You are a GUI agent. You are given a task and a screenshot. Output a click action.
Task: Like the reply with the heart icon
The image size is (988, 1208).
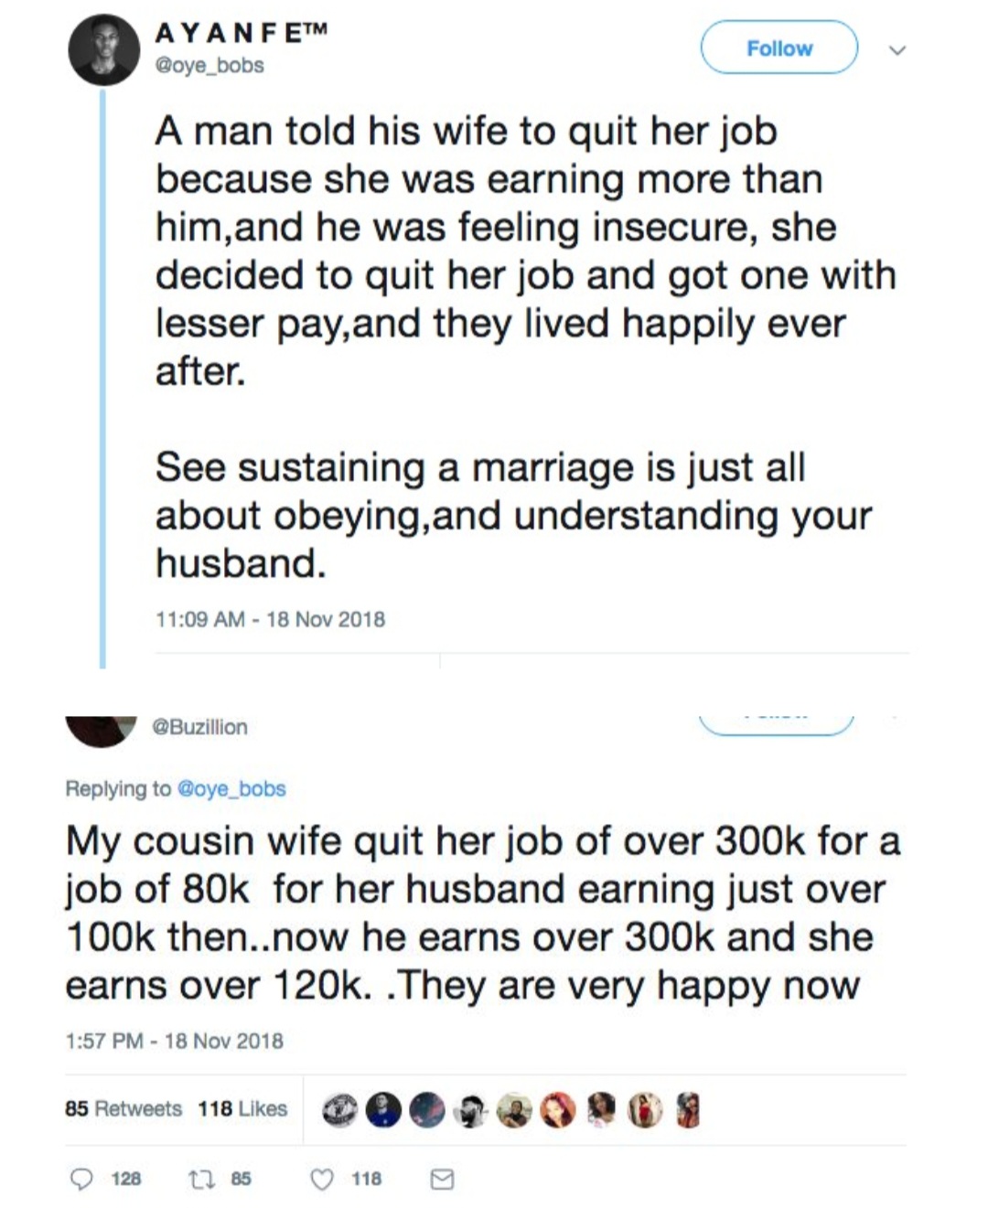coord(322,1179)
